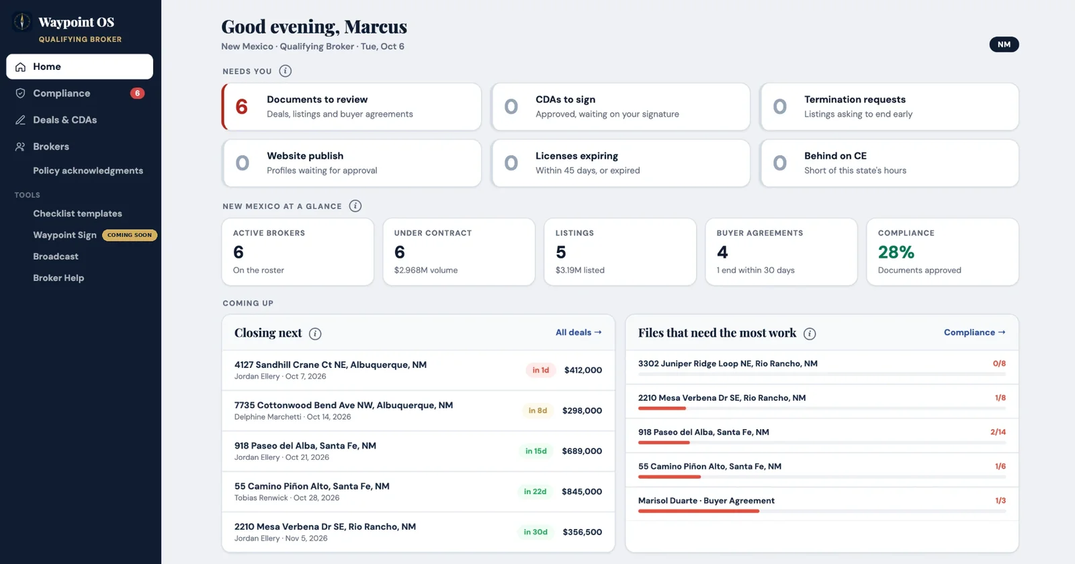The image size is (1075, 564).
Task: Open the CDAs to sign card
Action: (620, 107)
